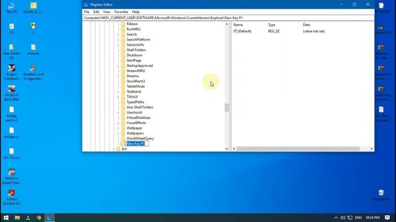Click the values pane horizontal scrollbar thumb

coord(298,149)
